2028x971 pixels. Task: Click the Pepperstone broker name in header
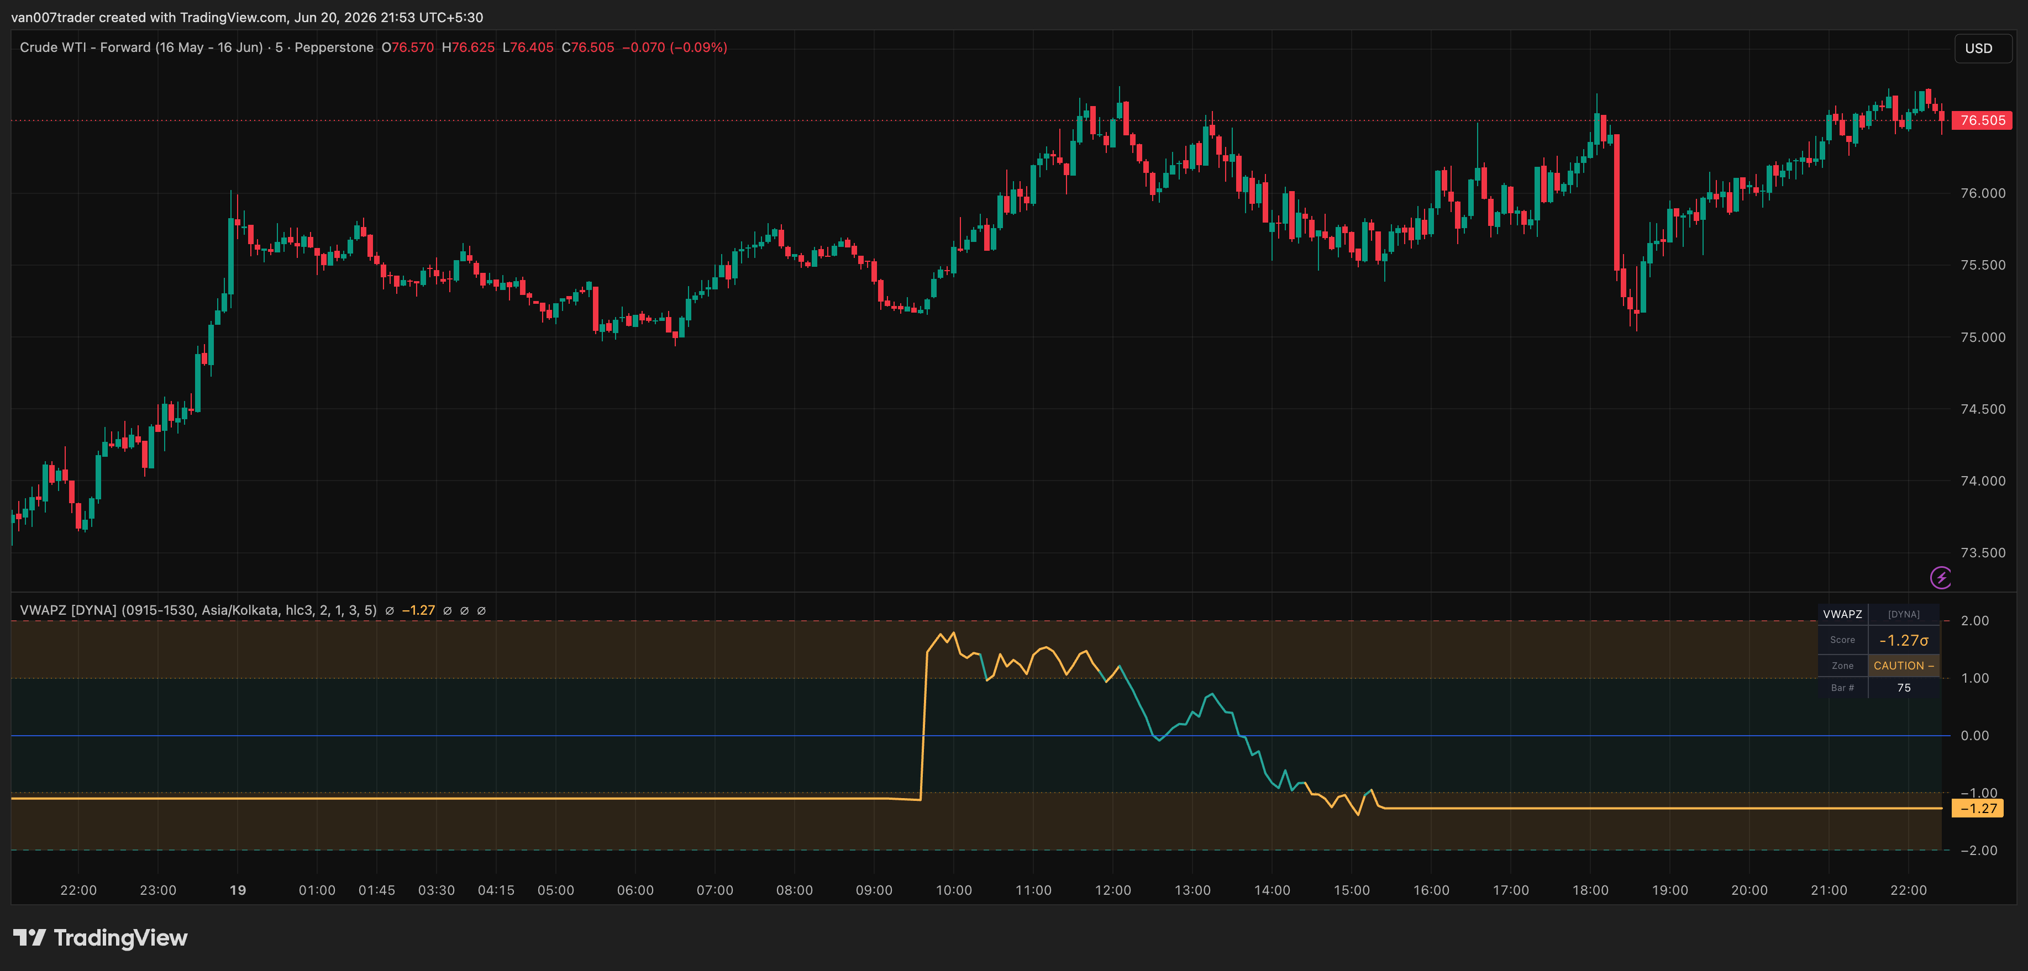[334, 47]
